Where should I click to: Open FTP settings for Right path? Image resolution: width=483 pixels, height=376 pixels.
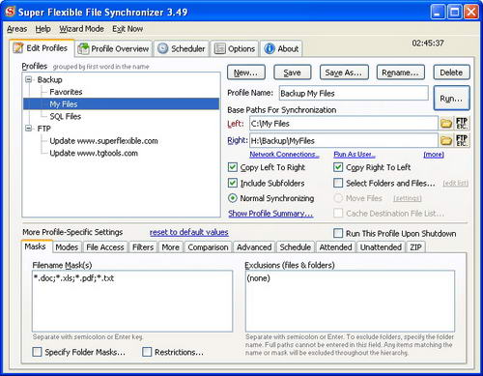pyautogui.click(x=462, y=140)
